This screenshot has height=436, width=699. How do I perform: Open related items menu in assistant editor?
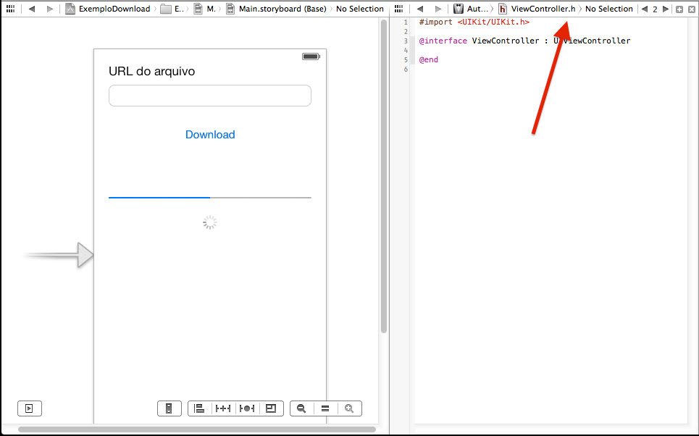coord(399,9)
